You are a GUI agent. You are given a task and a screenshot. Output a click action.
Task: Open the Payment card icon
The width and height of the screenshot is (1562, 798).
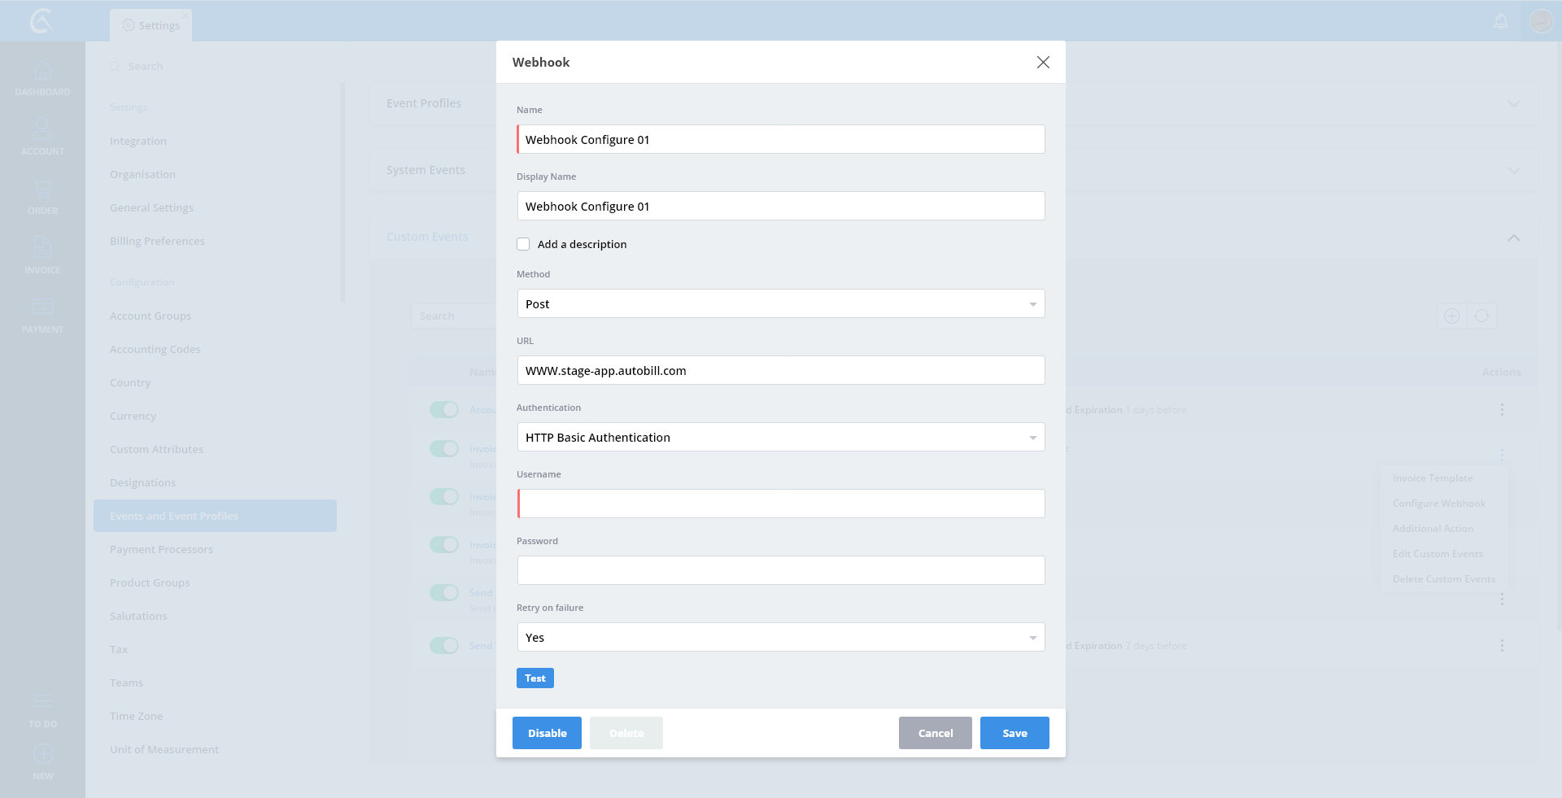(x=42, y=307)
